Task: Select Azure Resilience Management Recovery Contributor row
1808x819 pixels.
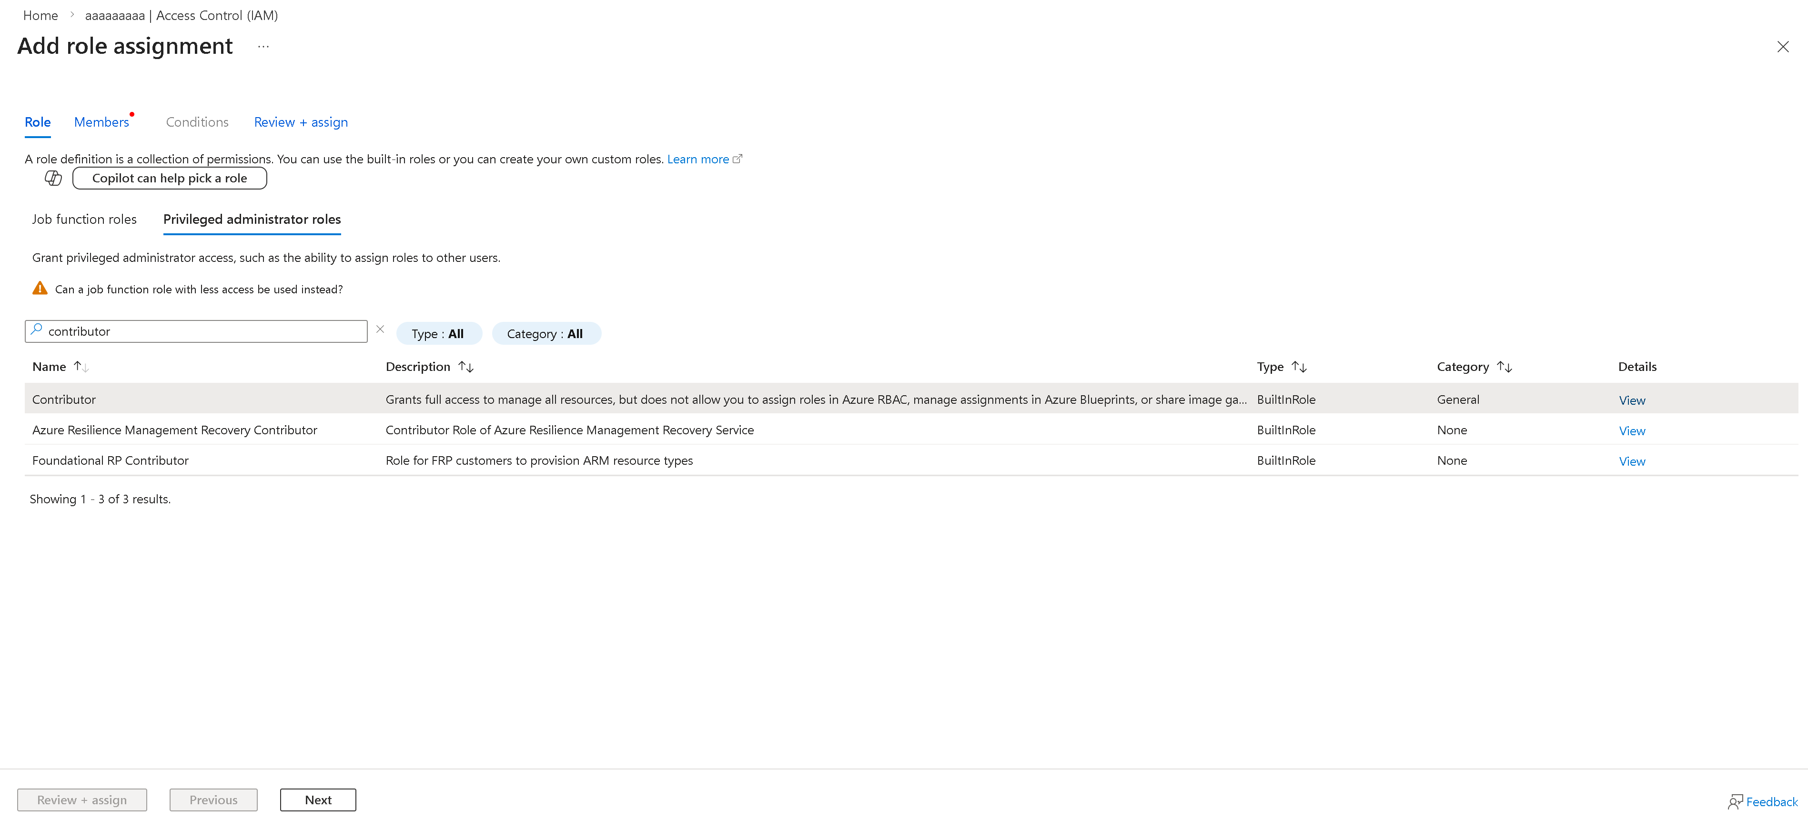Action: point(911,430)
